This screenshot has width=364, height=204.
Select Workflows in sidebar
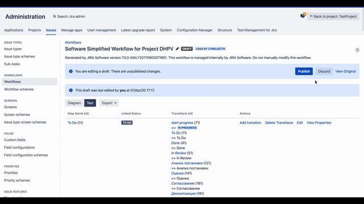(30, 82)
